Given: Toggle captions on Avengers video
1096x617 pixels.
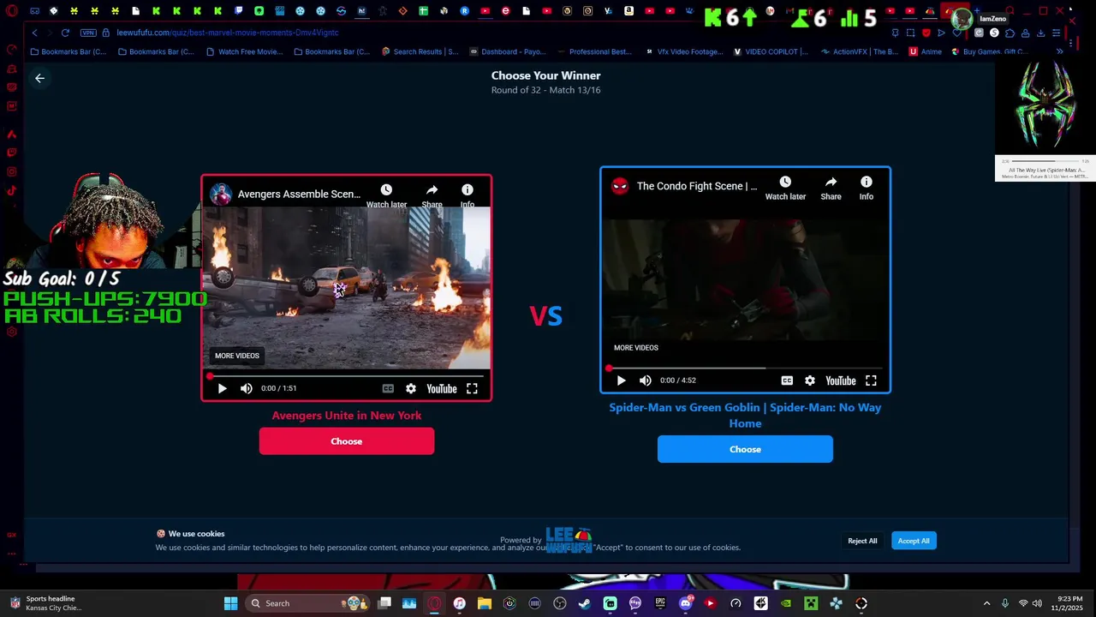Looking at the screenshot, I should tap(388, 388).
